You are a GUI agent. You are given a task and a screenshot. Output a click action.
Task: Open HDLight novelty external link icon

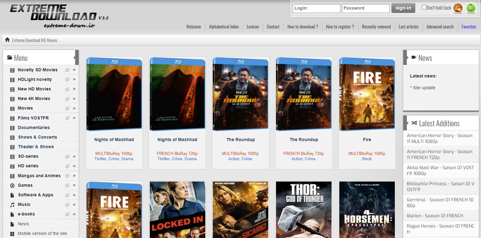pos(67,80)
